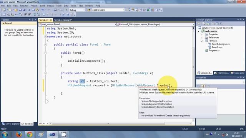Click the Copy toolbar icon

point(33,10)
